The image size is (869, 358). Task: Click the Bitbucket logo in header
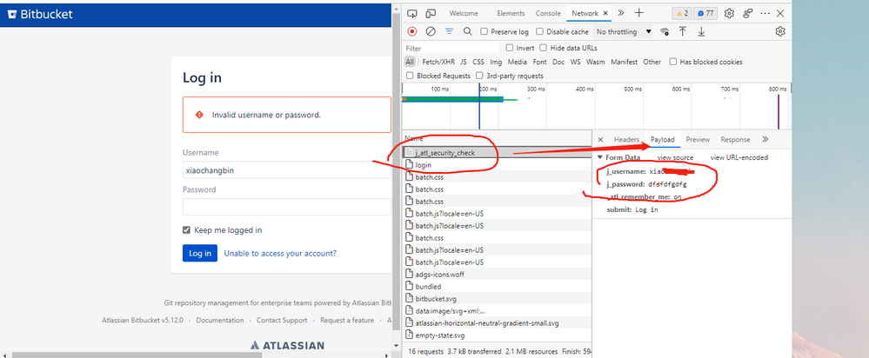41,15
